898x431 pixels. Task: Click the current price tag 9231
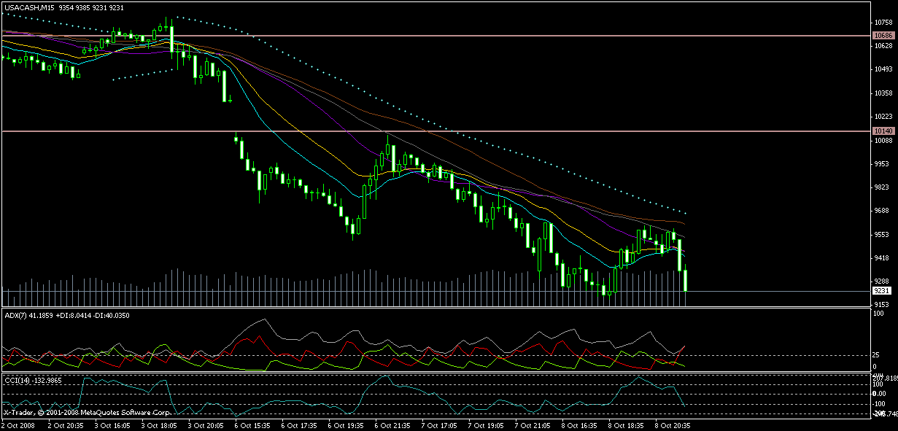882,290
